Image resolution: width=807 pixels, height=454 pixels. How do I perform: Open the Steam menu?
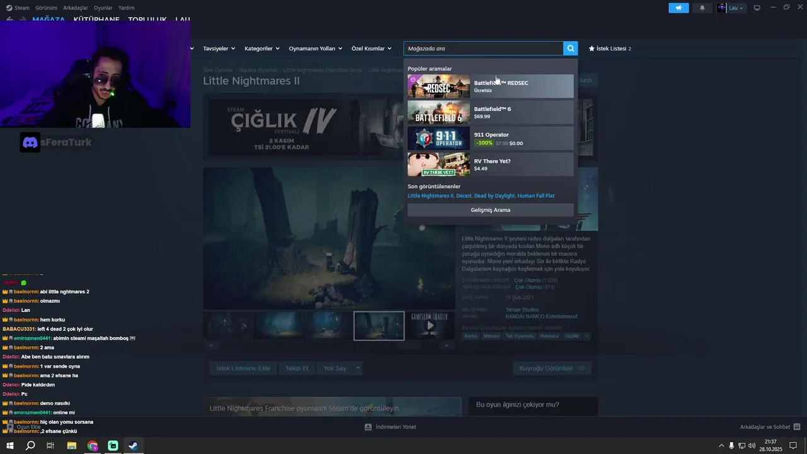(22, 8)
